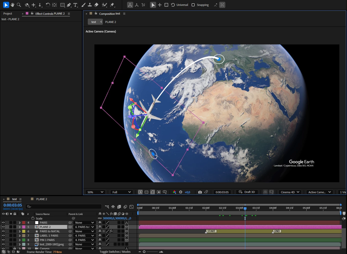Click the snapshot camera icon

tap(200, 192)
